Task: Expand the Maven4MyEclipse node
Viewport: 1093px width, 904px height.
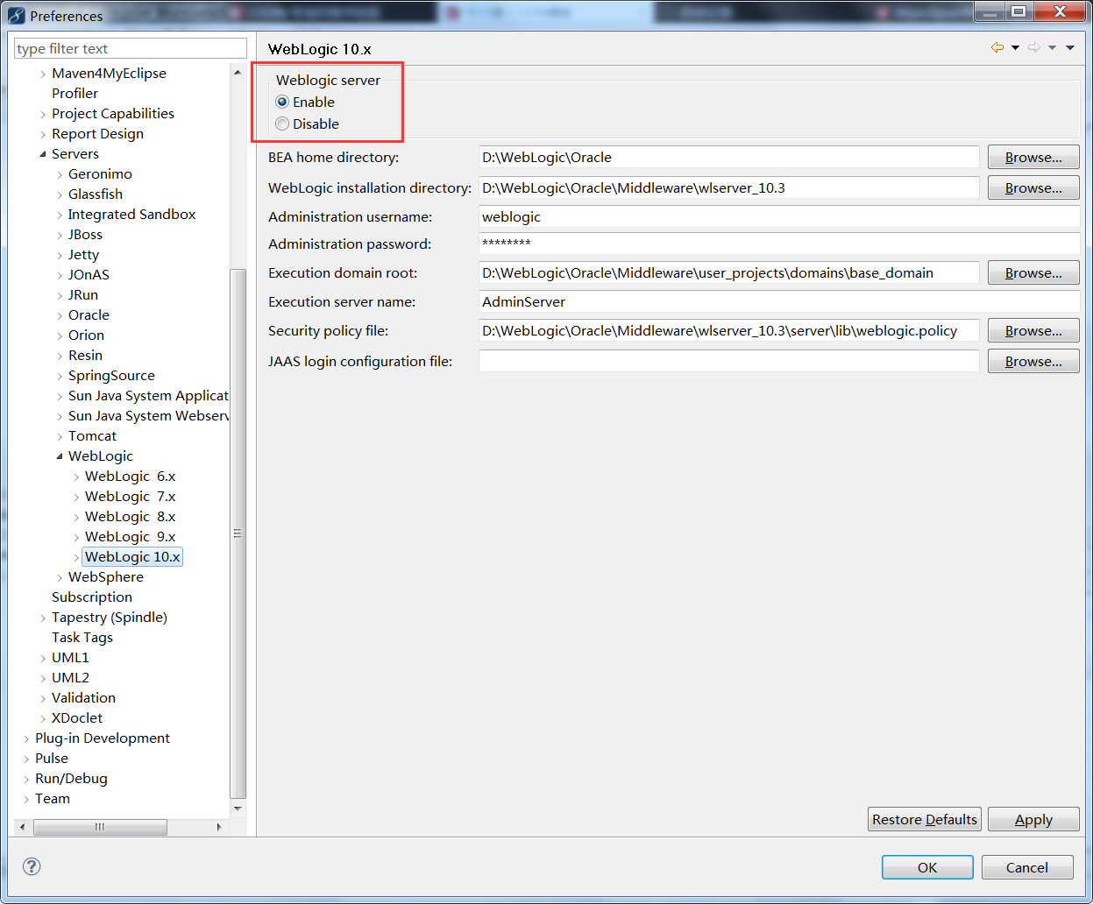Action: (x=43, y=74)
